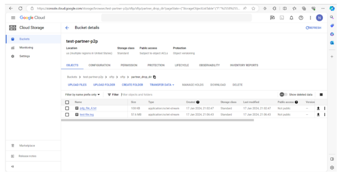Open the Permission tab

click(x=129, y=65)
